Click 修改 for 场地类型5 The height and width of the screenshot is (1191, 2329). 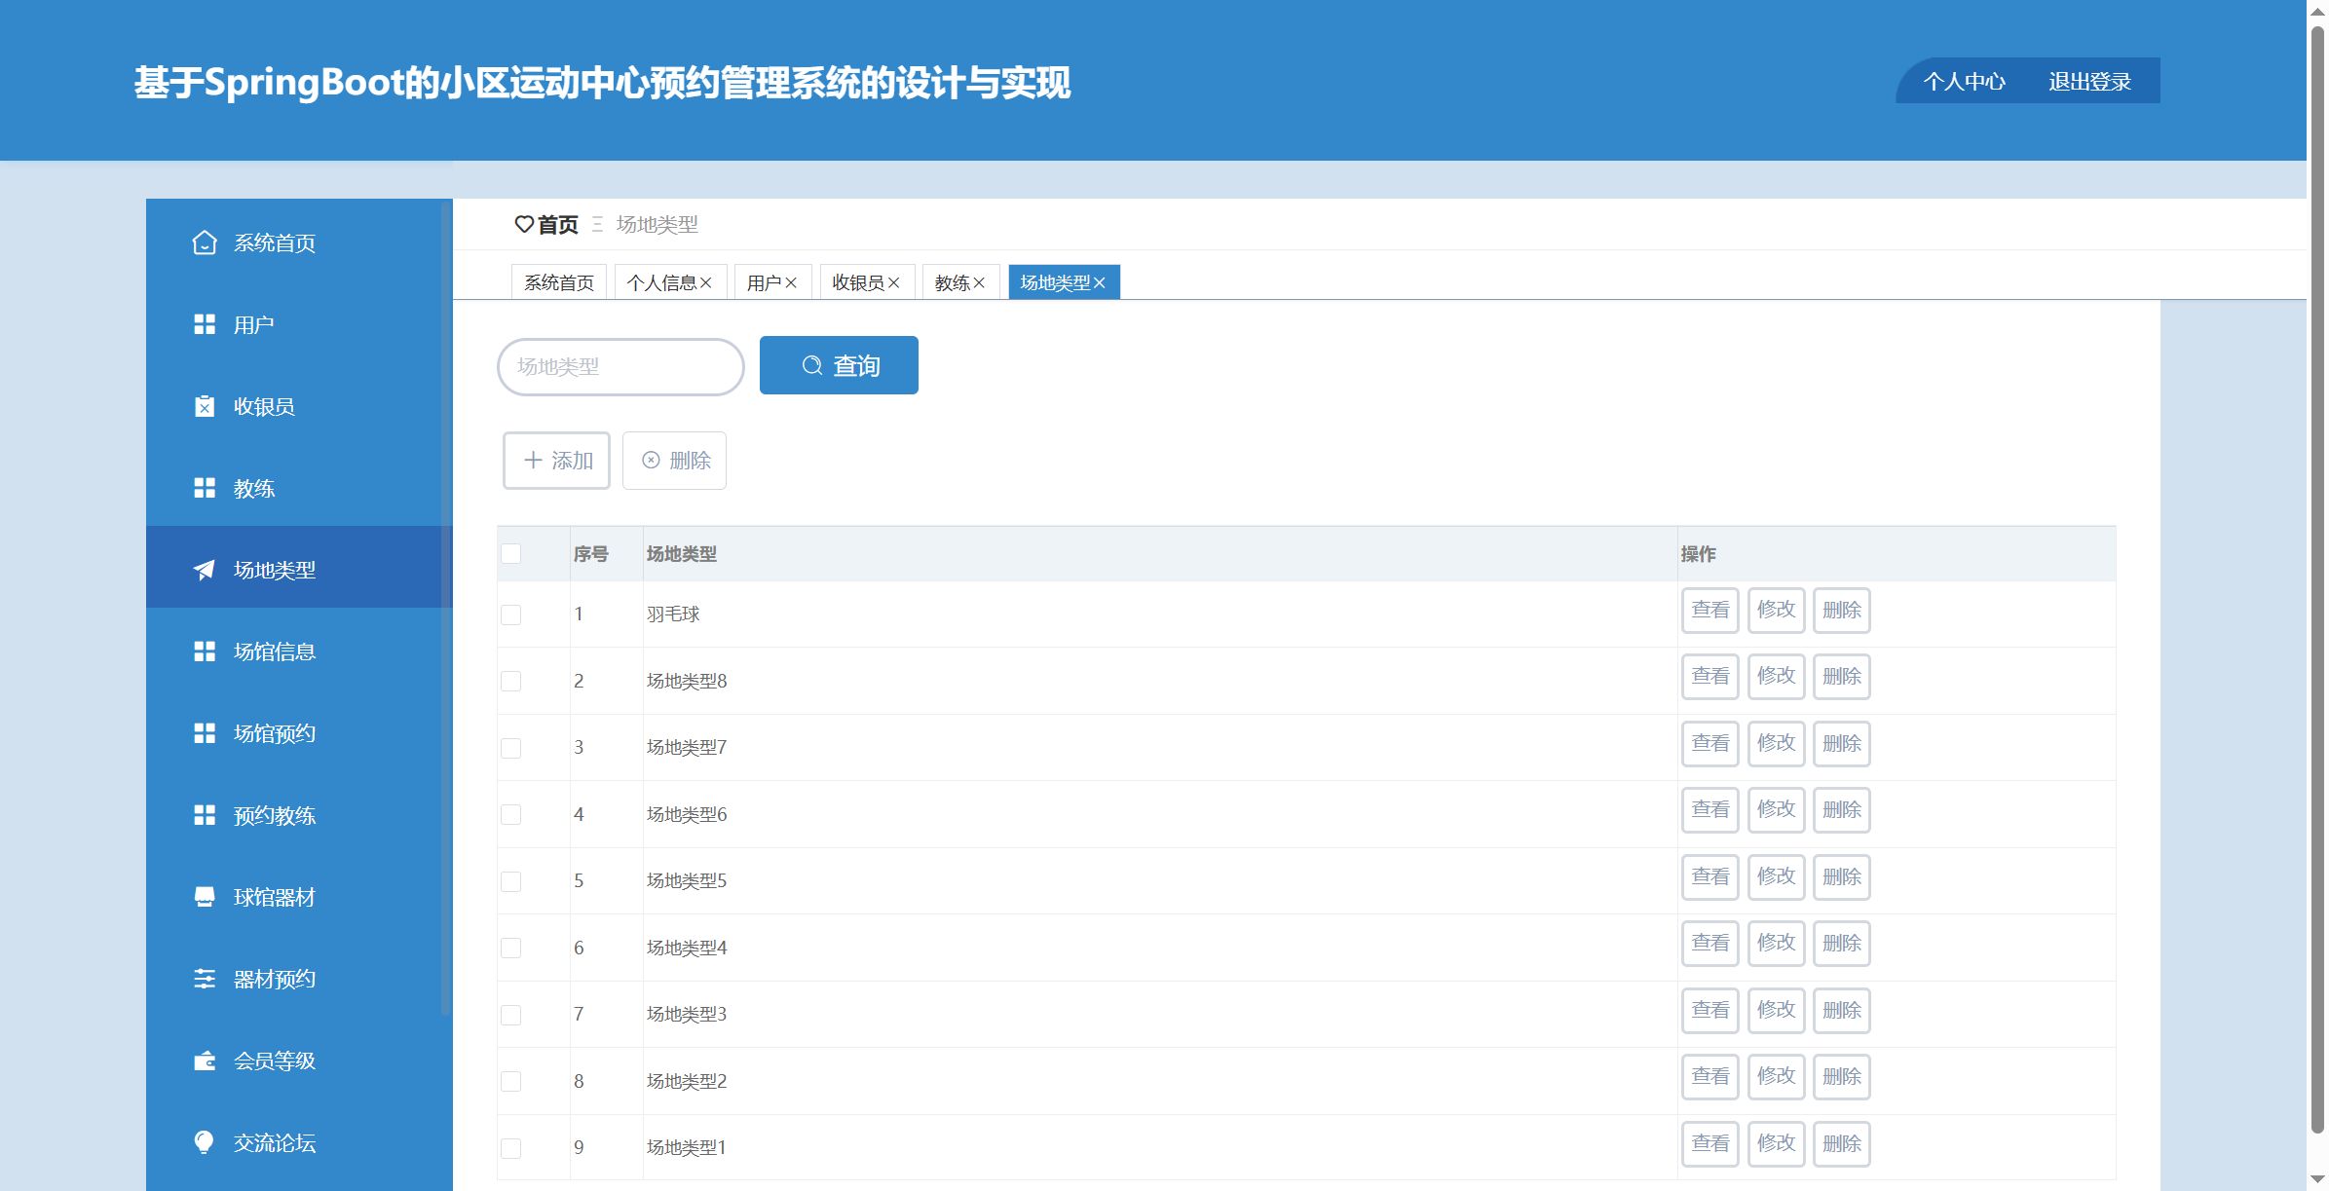(x=1777, y=876)
